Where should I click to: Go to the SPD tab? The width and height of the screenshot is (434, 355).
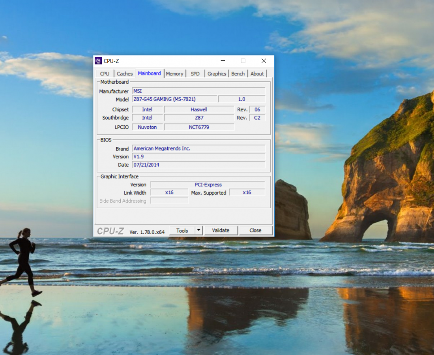pos(195,74)
